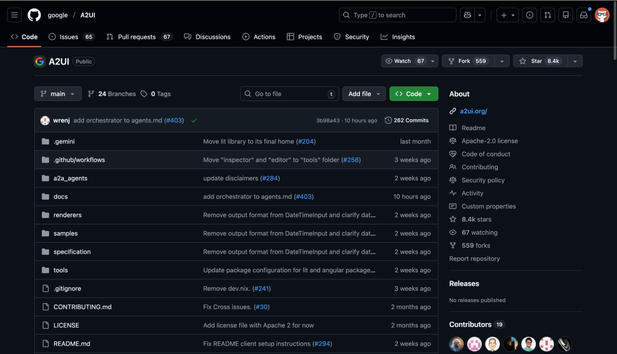Screen dimensions: 617x354
Task: Open the Code of conduct link
Action: pos(486,154)
